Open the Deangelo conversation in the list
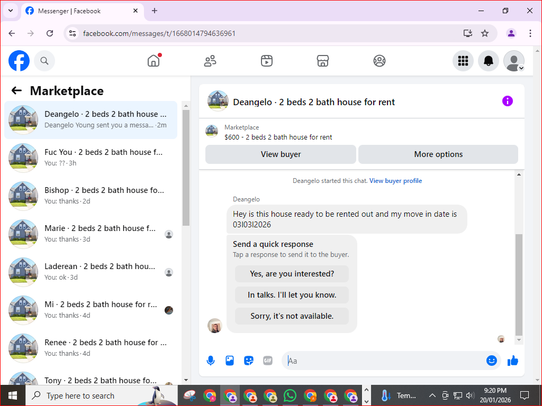The height and width of the screenshot is (406, 542). 91,120
